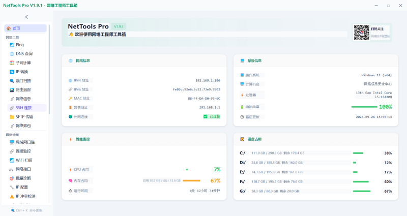Click the 已连接 status badge

(x=212, y=117)
